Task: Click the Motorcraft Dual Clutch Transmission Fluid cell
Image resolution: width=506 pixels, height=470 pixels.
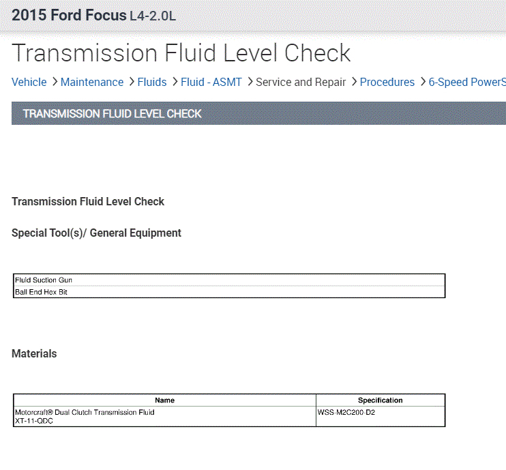Action: point(164,416)
